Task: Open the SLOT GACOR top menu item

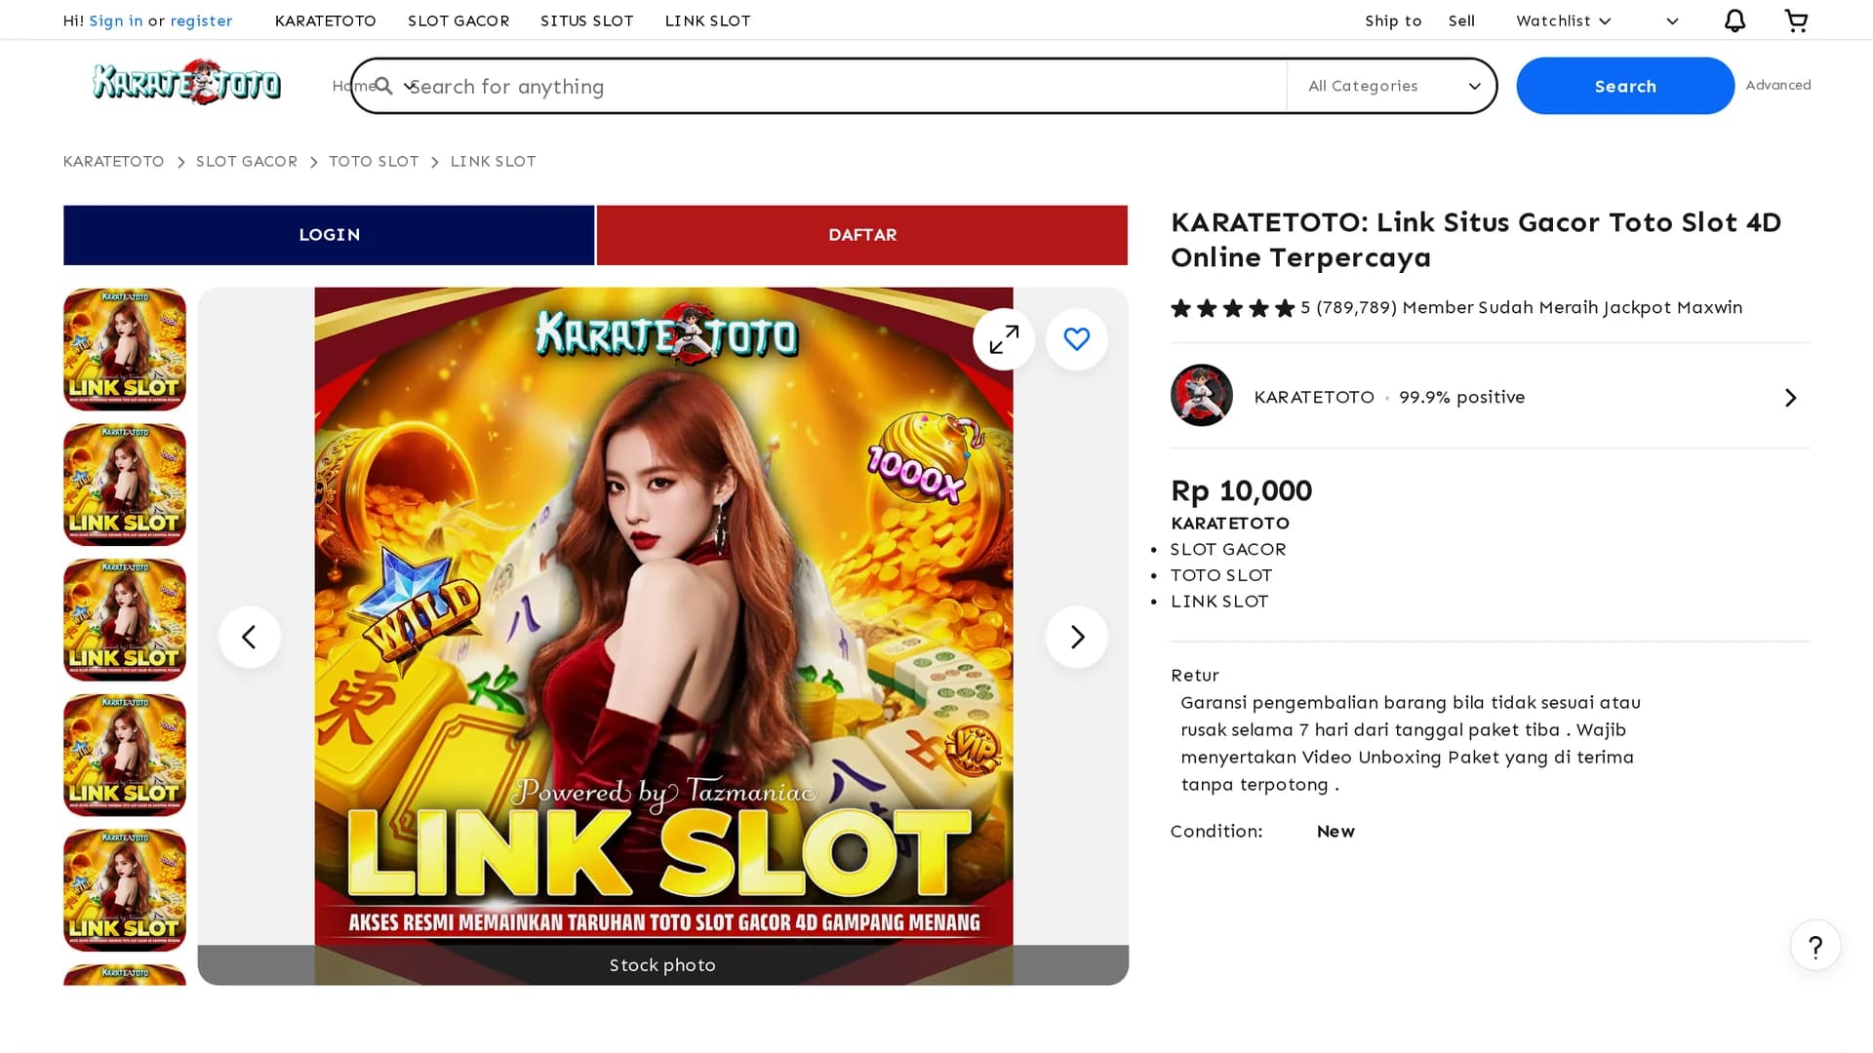Action: coord(458,20)
